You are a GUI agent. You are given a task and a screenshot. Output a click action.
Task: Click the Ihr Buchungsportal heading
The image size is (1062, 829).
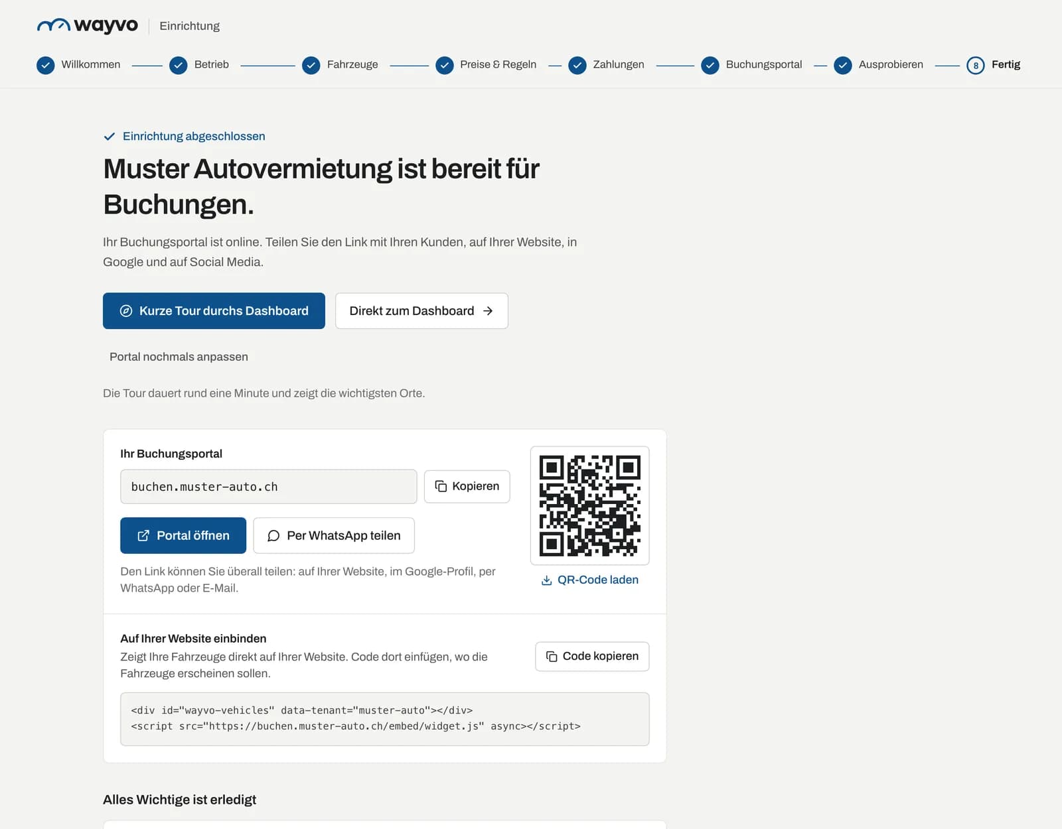171,454
